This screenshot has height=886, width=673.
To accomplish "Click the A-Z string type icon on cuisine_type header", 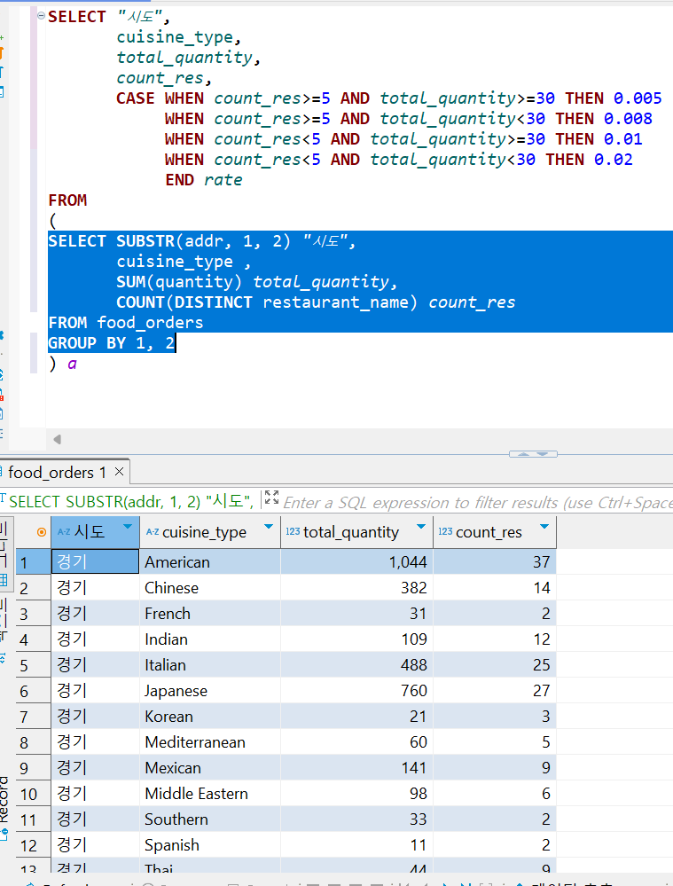I will point(153,532).
